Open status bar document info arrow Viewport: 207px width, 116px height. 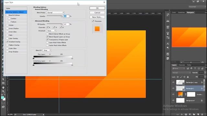(x=43, y=115)
